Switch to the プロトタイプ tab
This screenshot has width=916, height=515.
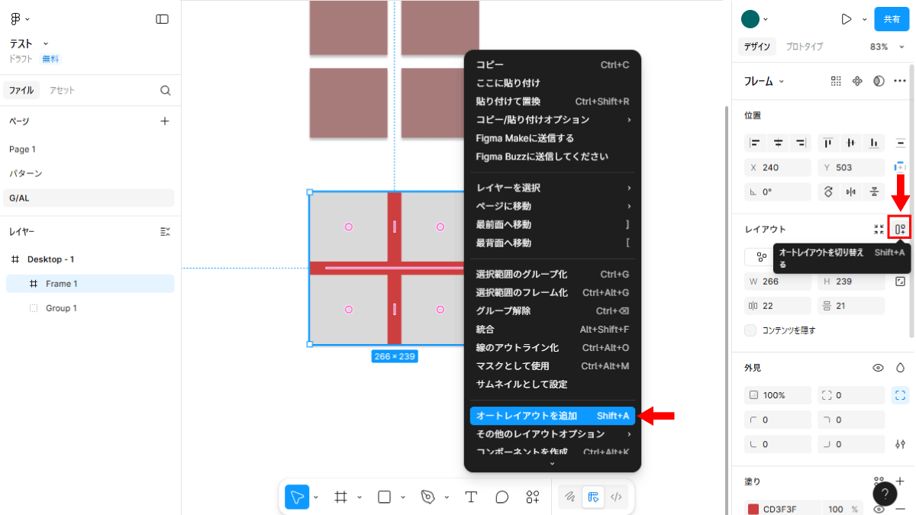coord(804,47)
